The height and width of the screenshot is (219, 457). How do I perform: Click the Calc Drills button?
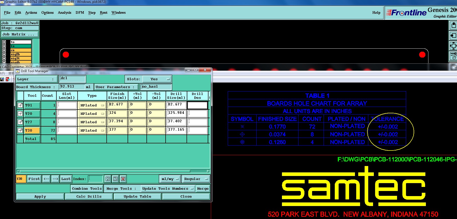[x=89, y=196]
